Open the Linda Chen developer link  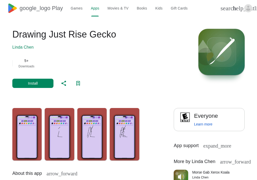[x=23, y=47]
